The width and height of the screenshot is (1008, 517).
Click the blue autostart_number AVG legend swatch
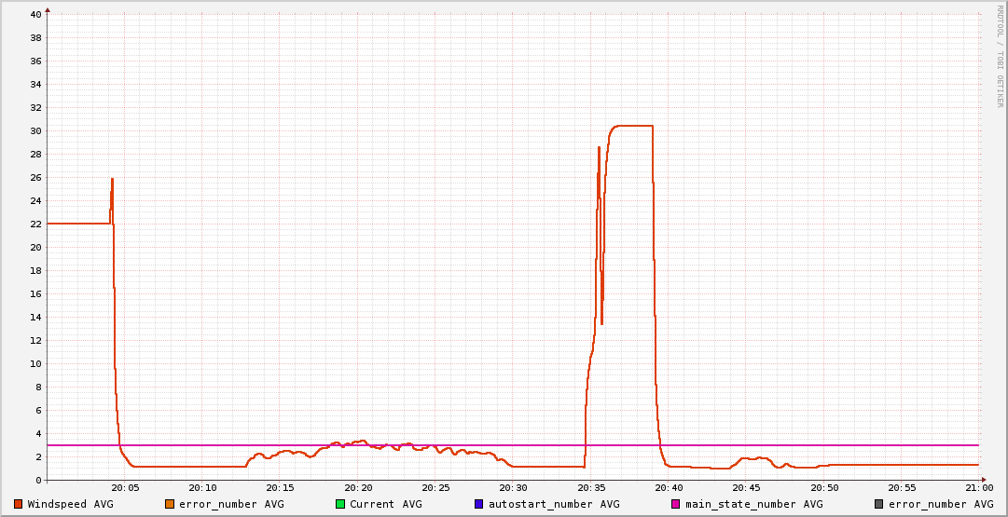pyautogui.click(x=479, y=504)
